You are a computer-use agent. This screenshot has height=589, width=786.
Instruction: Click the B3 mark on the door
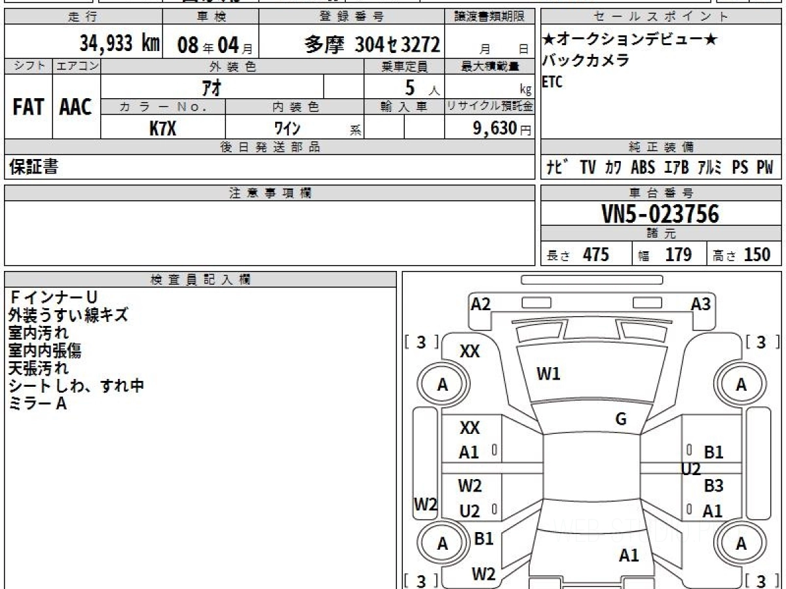click(713, 486)
